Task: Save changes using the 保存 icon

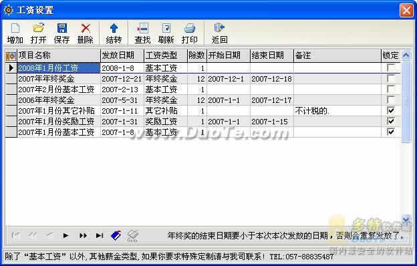Action: 61,28
